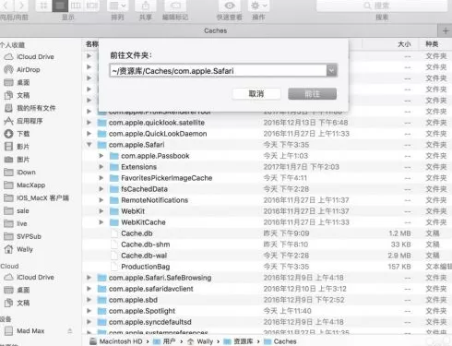452x346 pixels.
Task: Click the 取消 cancel button
Action: pyautogui.click(x=256, y=94)
